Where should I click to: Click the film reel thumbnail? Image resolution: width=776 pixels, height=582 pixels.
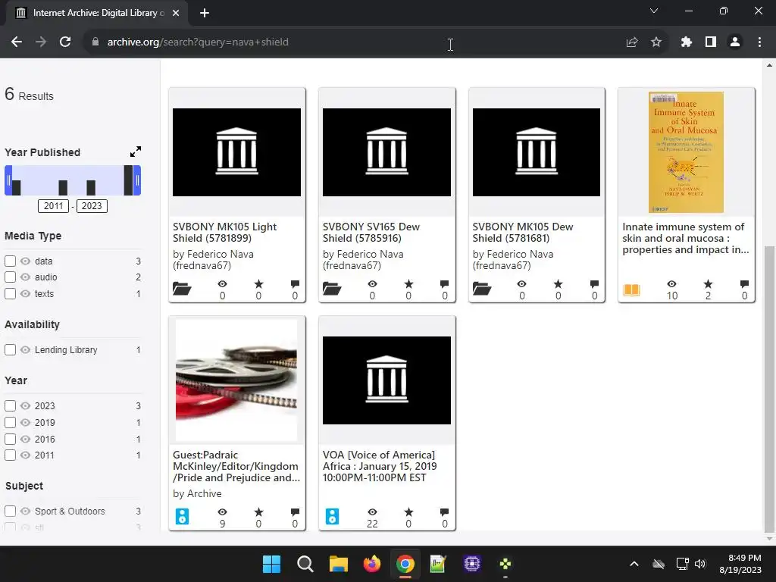(x=236, y=380)
